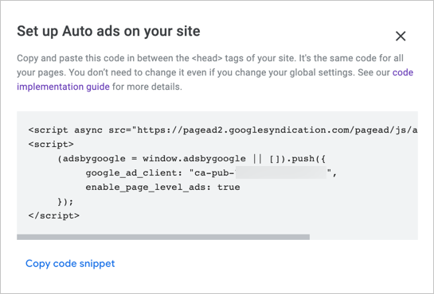Click the window.adsbygoogle text in the code
434x294 pixels.
194,159
